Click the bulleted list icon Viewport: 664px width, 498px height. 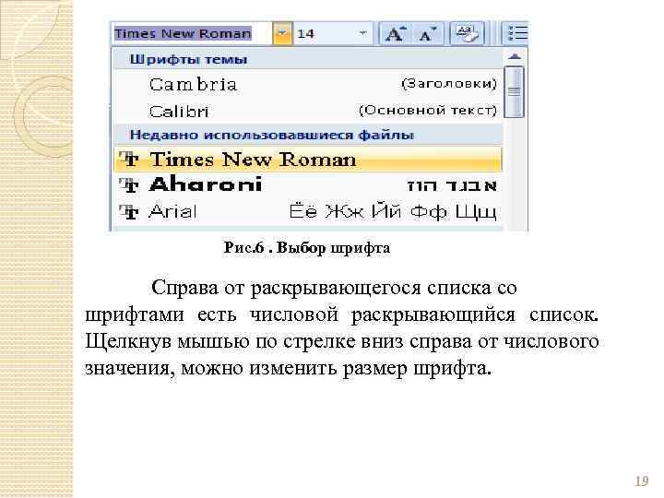pos(516,33)
